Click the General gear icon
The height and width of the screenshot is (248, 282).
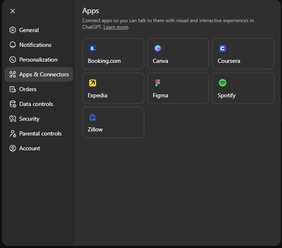pyautogui.click(x=13, y=30)
